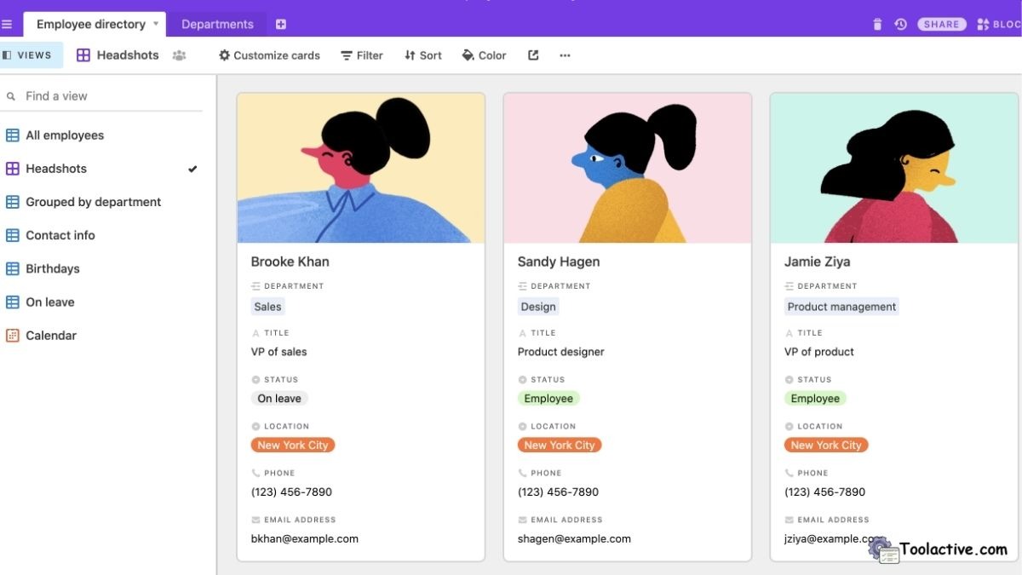Open the Employee directory table dropdown

pyautogui.click(x=156, y=24)
